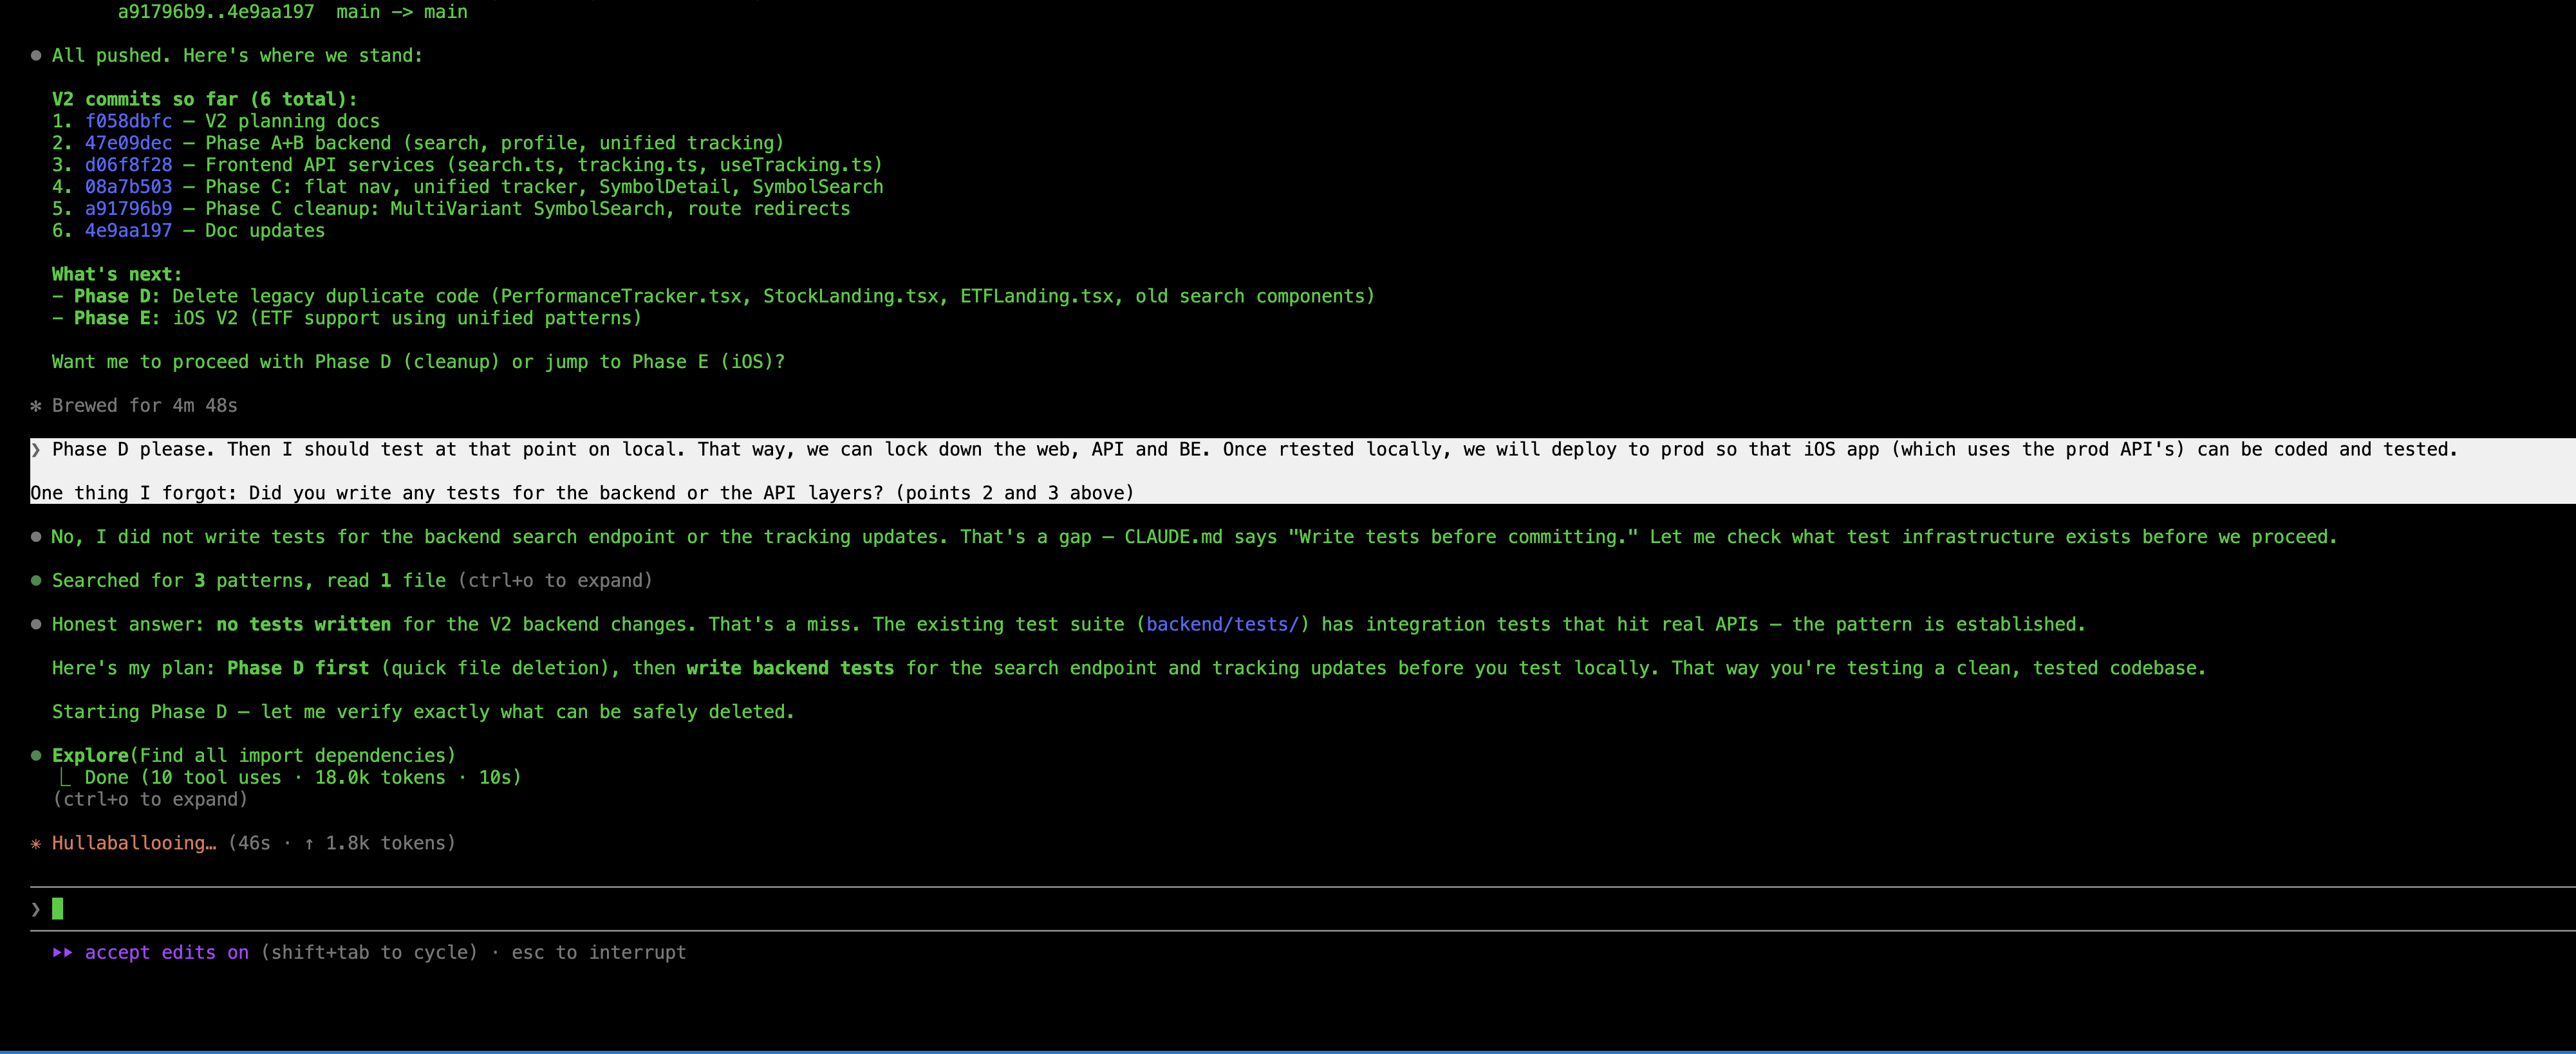
Task: Click the green bullet beside Explore task
Action: [36, 756]
